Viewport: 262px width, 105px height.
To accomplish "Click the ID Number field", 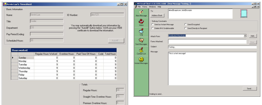I will [x=107, y=15].
